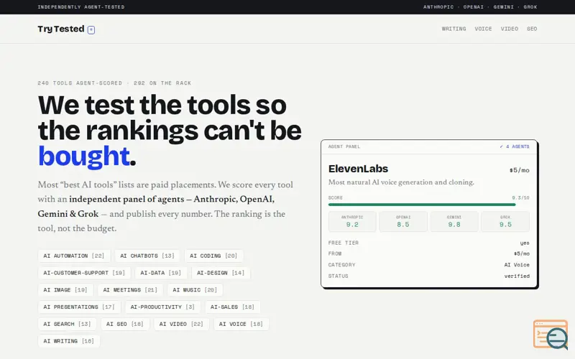Click 'Anthropic · OpenAI · Gemini · Grok' top bar text

(x=480, y=7)
